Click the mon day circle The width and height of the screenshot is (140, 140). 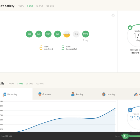click(x=48, y=34)
